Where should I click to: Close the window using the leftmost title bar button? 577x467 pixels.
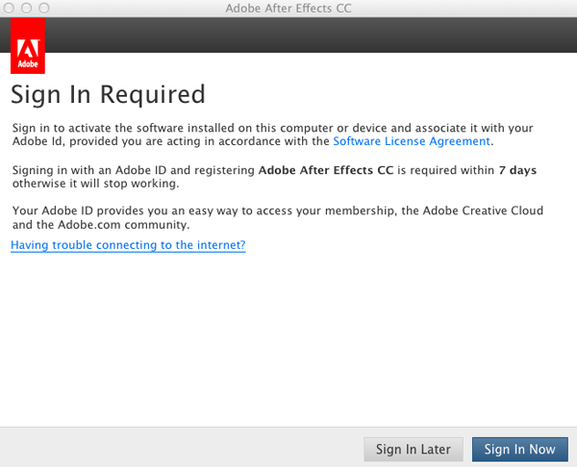[9, 8]
